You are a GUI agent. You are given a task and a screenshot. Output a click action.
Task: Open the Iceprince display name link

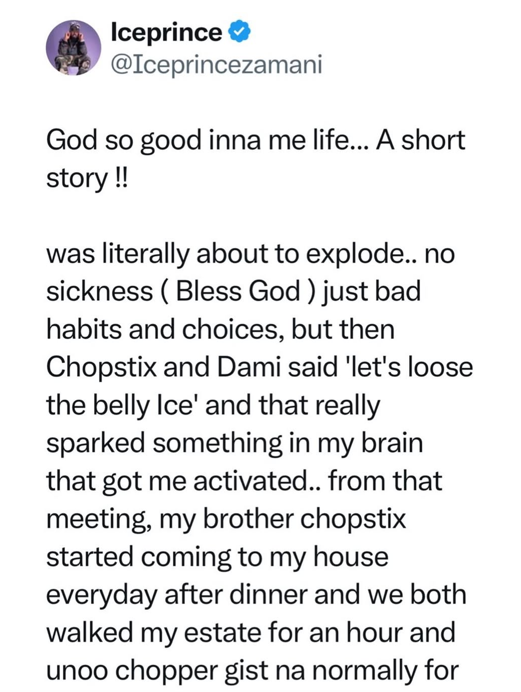click(x=167, y=33)
